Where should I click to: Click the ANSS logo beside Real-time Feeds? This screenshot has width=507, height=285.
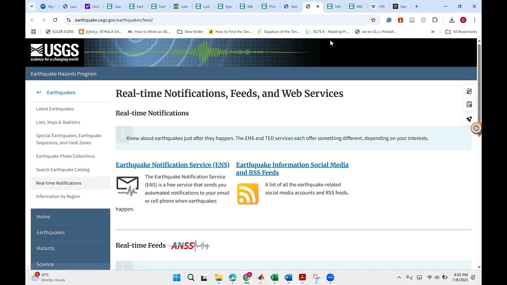point(190,246)
